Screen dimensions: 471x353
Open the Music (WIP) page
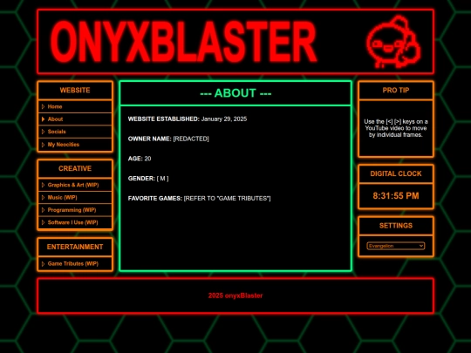coord(62,198)
